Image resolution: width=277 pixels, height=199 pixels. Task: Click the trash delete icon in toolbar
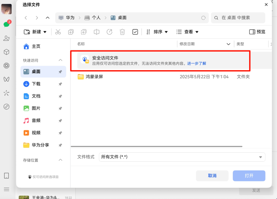(x=122, y=32)
